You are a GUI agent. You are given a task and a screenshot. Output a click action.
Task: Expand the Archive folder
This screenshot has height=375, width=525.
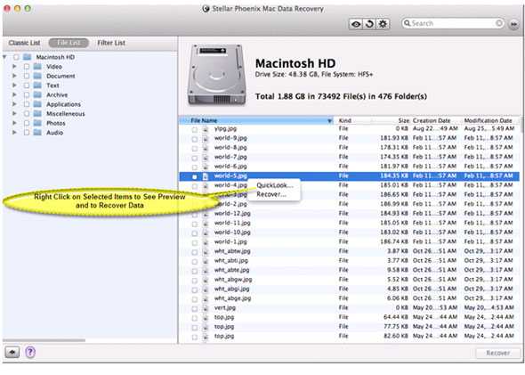14,94
